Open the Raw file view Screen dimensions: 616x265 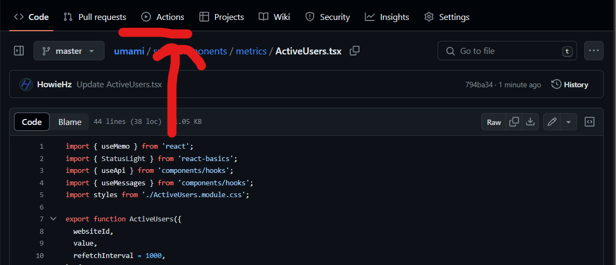(494, 122)
